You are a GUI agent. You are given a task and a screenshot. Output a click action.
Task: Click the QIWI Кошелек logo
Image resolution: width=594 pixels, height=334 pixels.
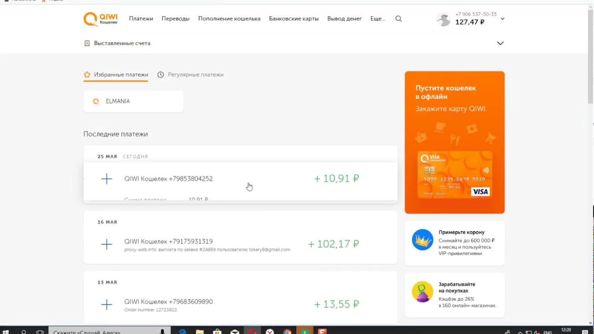(x=100, y=19)
